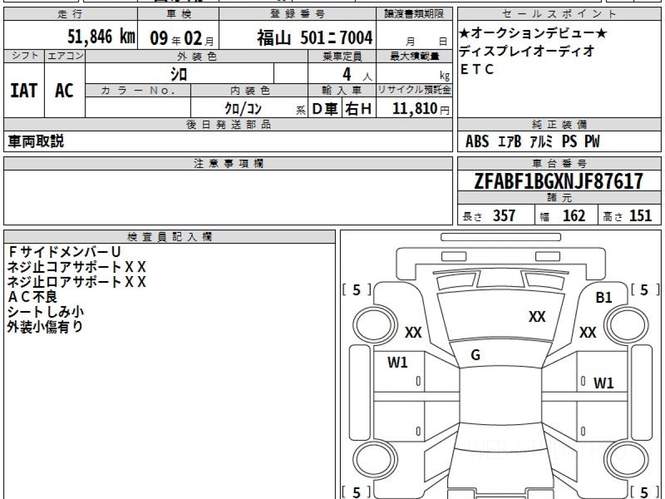Click the D車 import type cell
665x499 pixels.
[324, 109]
